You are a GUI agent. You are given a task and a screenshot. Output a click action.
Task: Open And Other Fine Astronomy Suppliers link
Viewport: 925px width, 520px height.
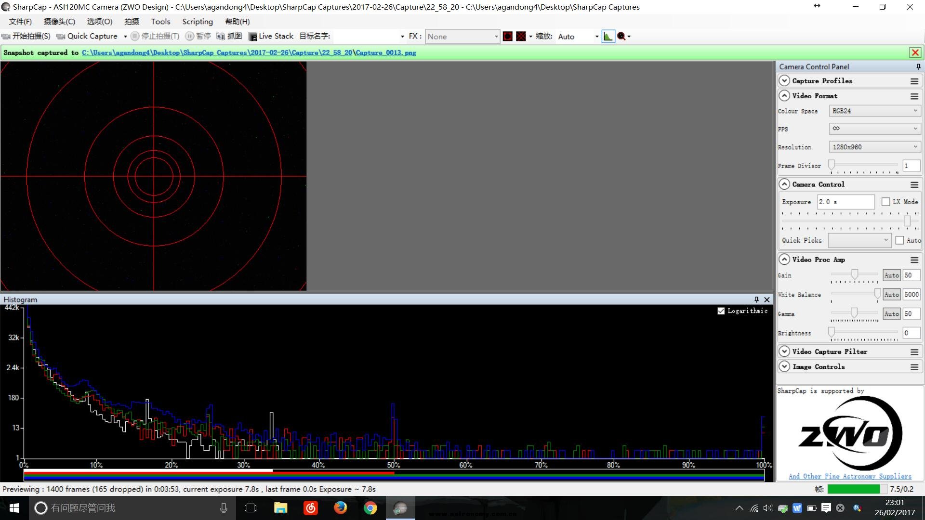(850, 476)
